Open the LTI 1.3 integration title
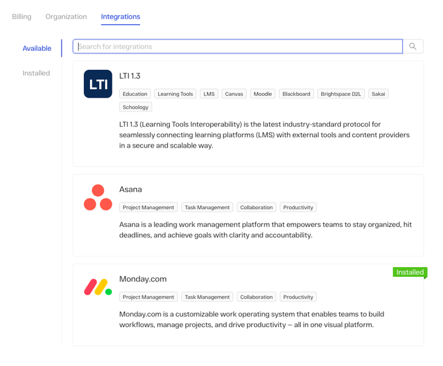The image size is (443, 366). (x=130, y=76)
